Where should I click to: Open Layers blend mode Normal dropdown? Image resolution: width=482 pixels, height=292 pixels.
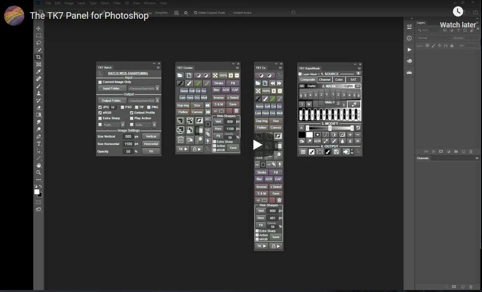[434, 38]
